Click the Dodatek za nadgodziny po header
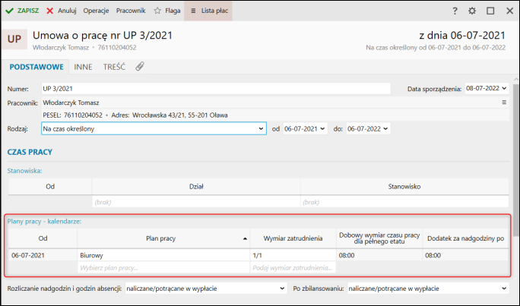Image resolution: width=520 pixels, height=306 pixels. click(x=465, y=238)
